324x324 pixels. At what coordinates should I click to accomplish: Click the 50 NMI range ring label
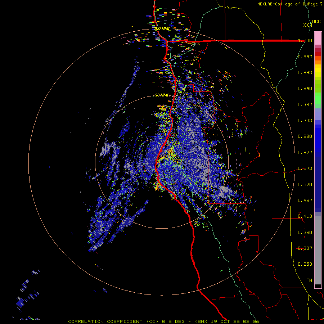click(x=162, y=95)
